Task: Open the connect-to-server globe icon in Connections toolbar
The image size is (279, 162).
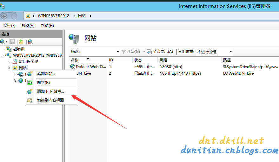Action: tap(3, 42)
